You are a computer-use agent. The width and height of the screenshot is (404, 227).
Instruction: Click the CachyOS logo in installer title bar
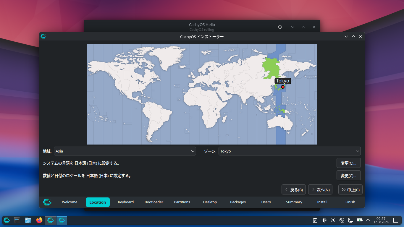[43, 36]
